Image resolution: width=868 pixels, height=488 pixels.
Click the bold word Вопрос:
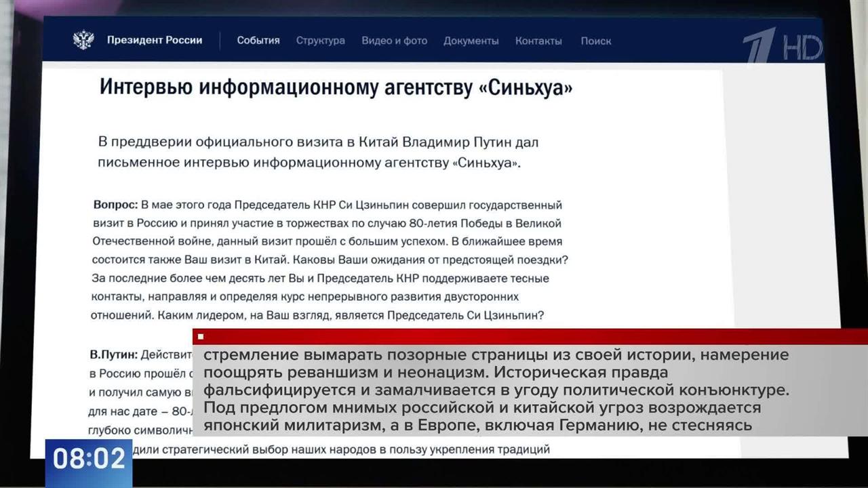point(115,205)
